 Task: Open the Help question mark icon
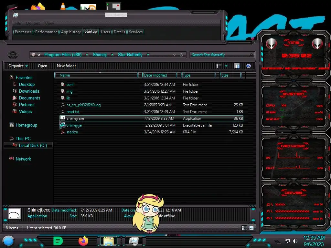coord(249,66)
